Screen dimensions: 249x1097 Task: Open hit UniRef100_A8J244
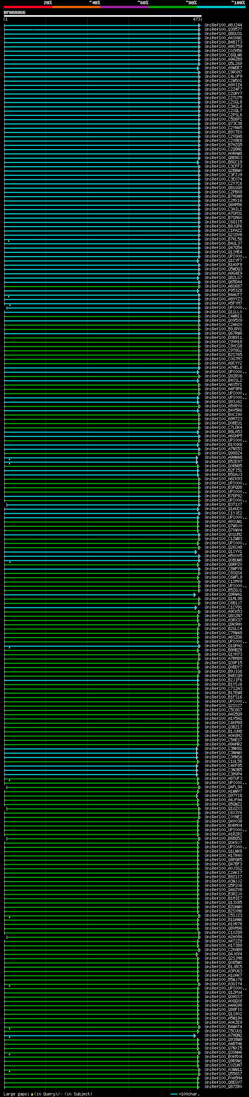(223, 25)
